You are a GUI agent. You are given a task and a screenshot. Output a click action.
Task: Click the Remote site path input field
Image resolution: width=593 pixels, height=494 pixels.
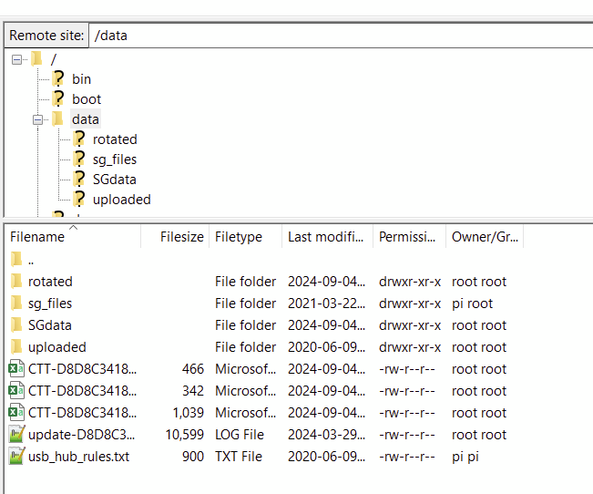click(x=337, y=36)
